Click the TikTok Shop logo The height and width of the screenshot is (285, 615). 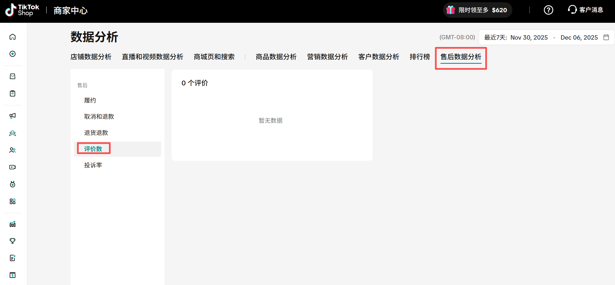coord(22,10)
